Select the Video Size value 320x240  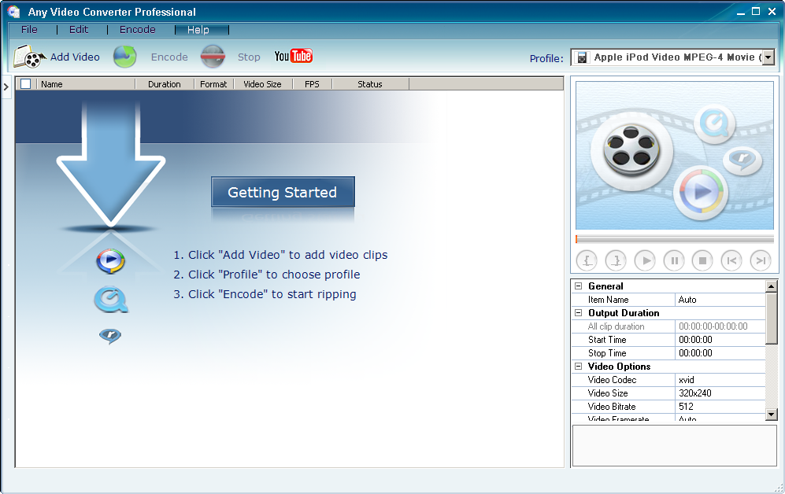720,393
